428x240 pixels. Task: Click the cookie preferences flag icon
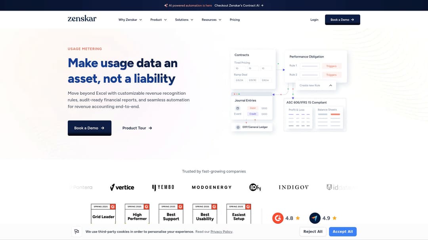pos(77,232)
